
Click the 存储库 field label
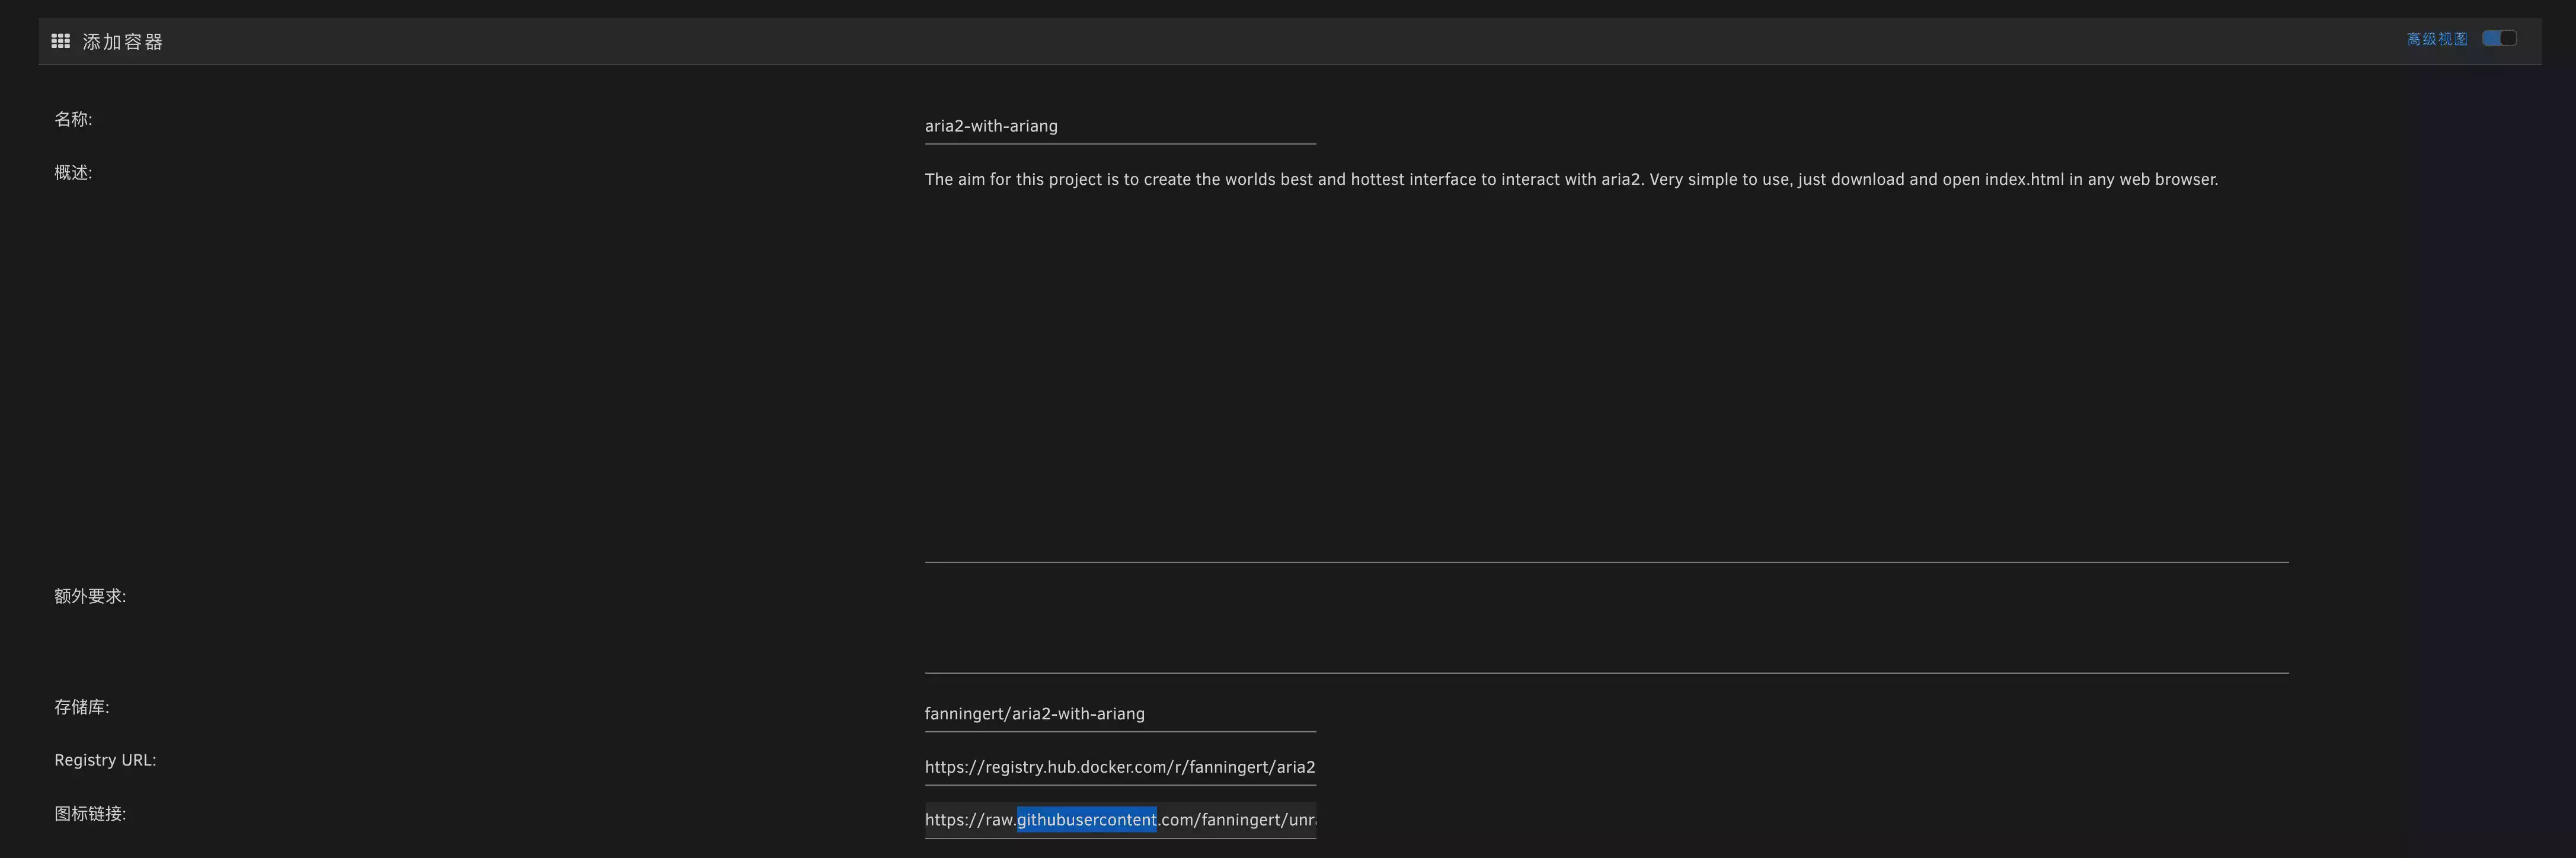(x=81, y=707)
